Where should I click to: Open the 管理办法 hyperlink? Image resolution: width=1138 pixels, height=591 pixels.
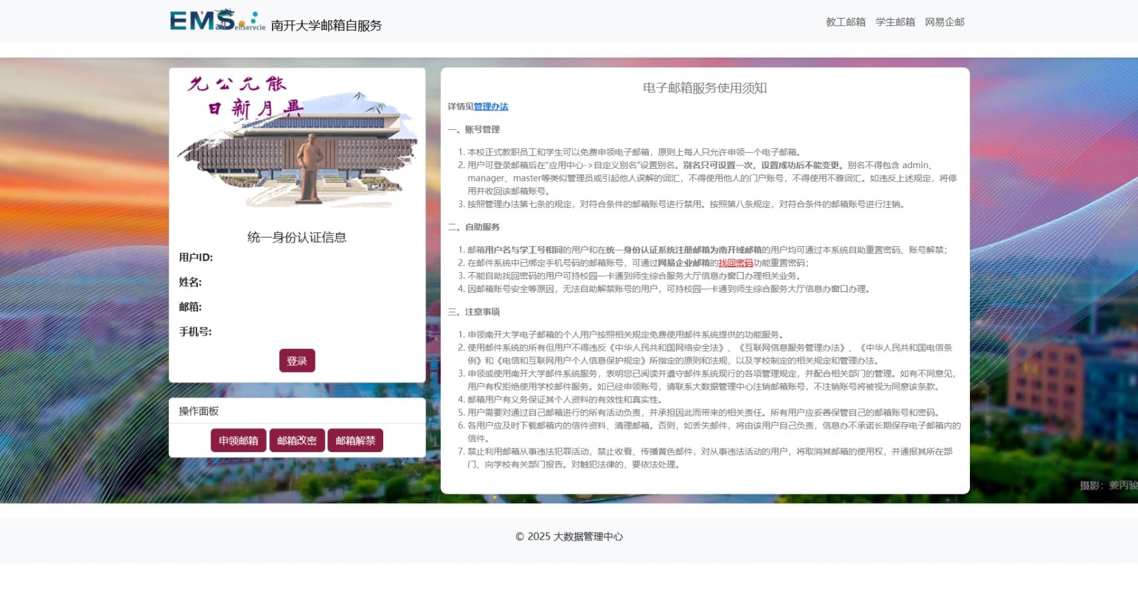tap(491, 107)
